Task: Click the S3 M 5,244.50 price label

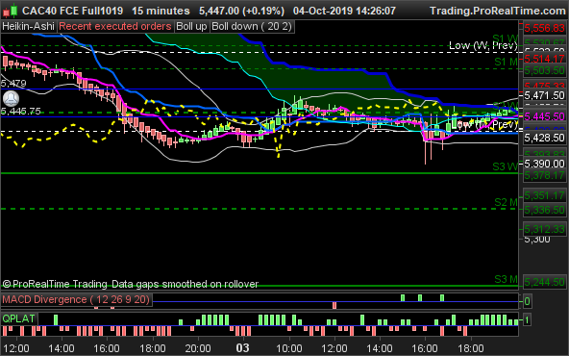Action: pyautogui.click(x=544, y=282)
